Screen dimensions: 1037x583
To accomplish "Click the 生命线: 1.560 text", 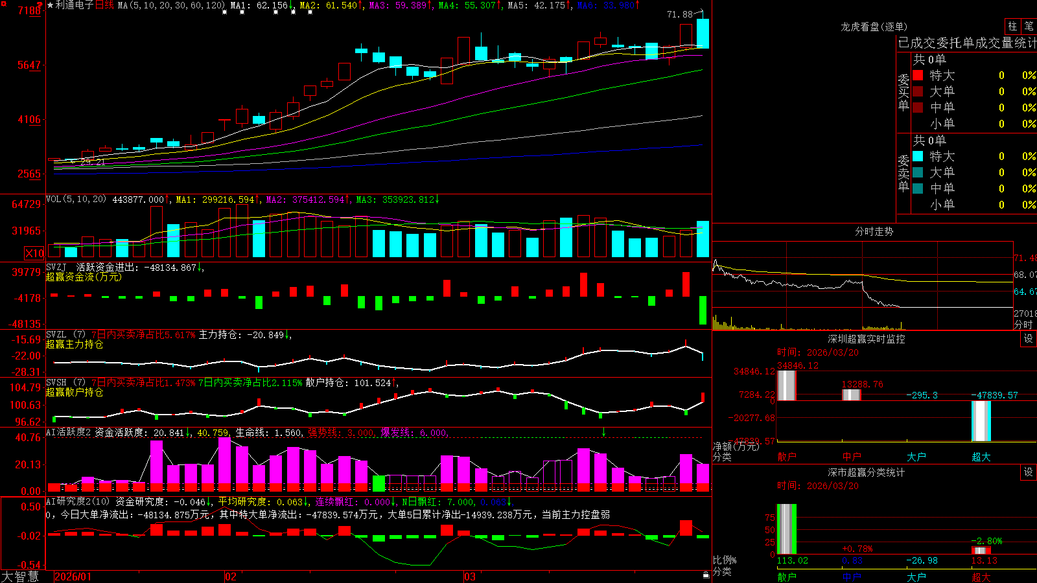I will pos(269,433).
